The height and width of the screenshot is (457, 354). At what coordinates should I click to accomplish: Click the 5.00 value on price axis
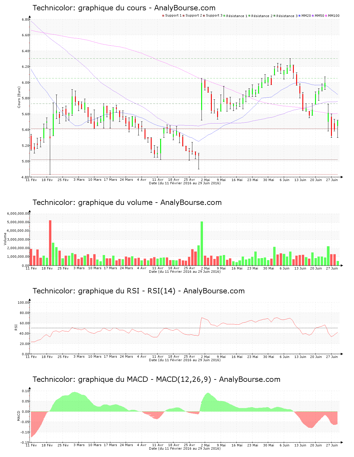(x=25, y=161)
